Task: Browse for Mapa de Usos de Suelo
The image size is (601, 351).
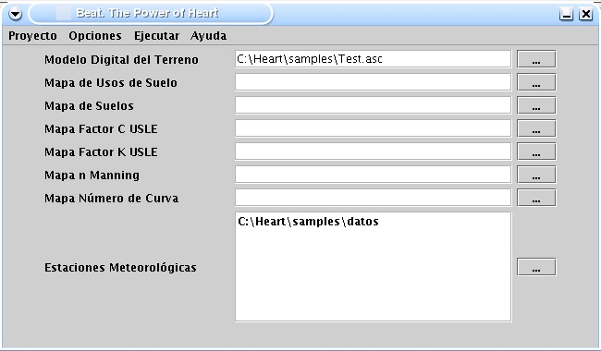Action: pos(536,82)
